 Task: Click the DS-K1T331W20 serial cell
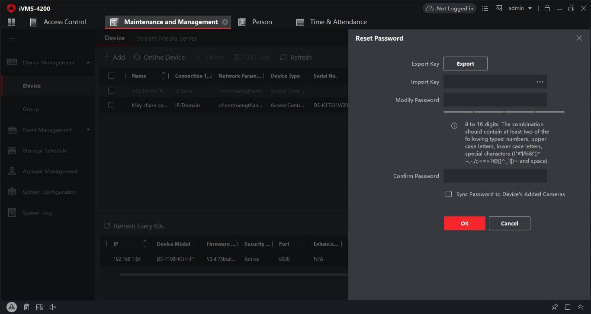(331, 105)
